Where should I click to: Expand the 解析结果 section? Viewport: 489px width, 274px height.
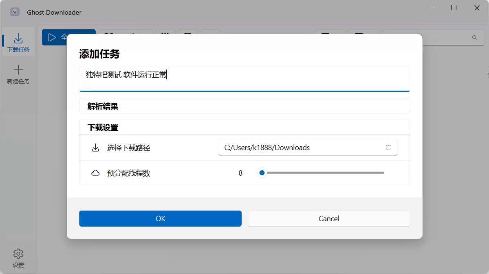click(244, 106)
